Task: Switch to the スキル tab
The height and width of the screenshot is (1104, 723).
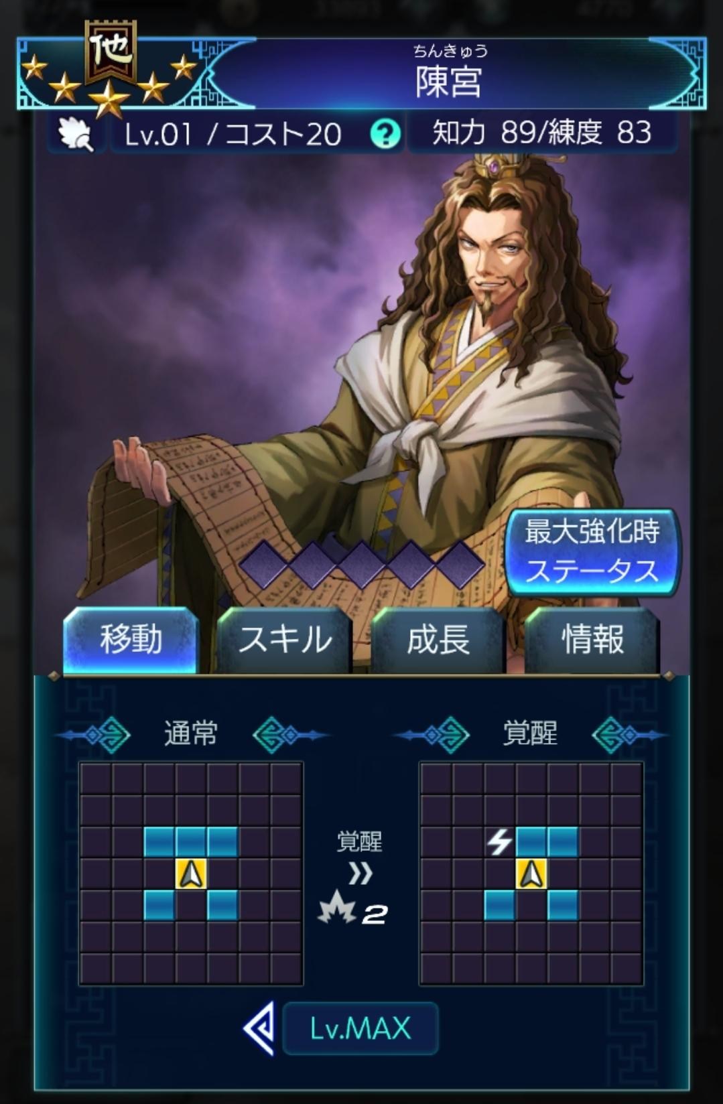Action: click(x=284, y=639)
